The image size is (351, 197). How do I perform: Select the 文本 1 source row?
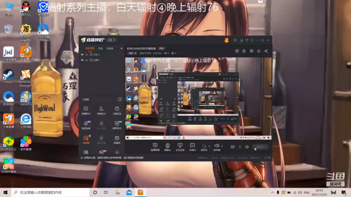click(x=102, y=54)
